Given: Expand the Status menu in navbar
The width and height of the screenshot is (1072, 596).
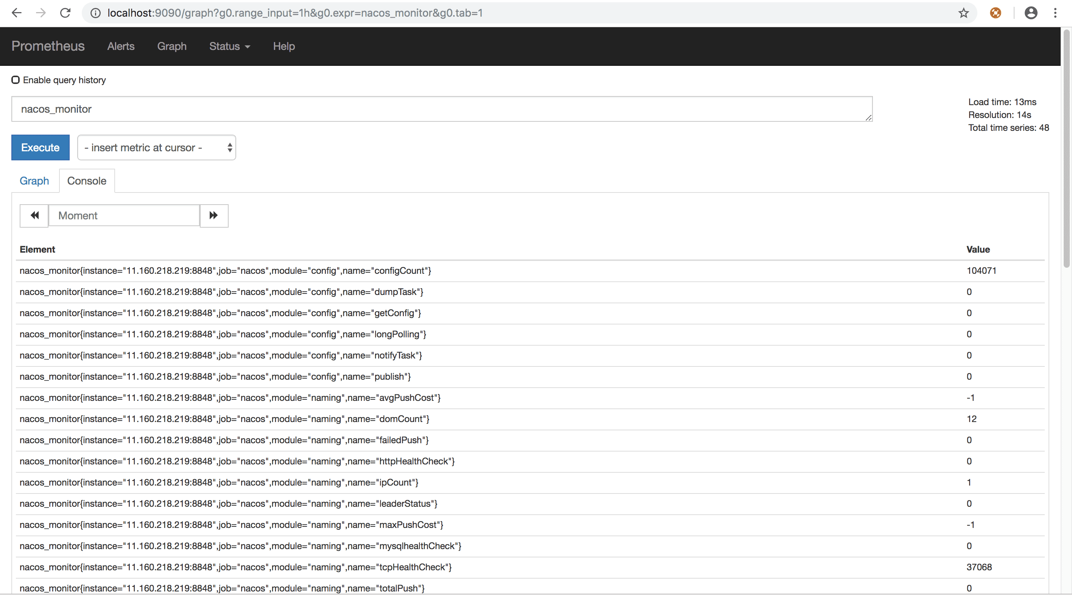Looking at the screenshot, I should (229, 46).
